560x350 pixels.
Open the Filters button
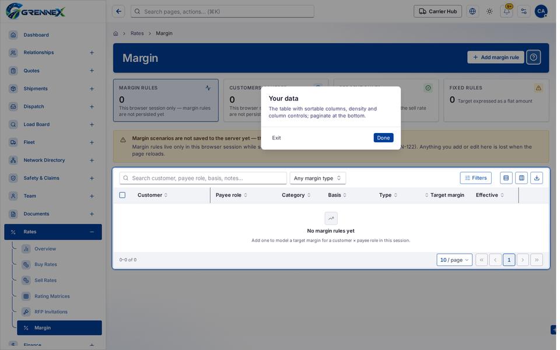(x=476, y=178)
